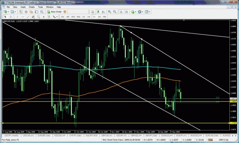Open the Tools menu

[x=41, y=7]
